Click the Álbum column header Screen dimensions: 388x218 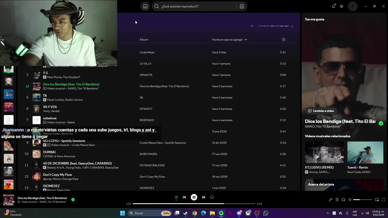144,40
